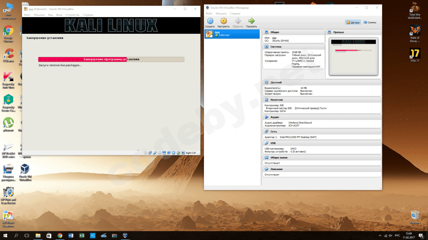This screenshot has width=428, height=240.
Task: Open the FIFA 17 desktop icon
Action: 414,55
